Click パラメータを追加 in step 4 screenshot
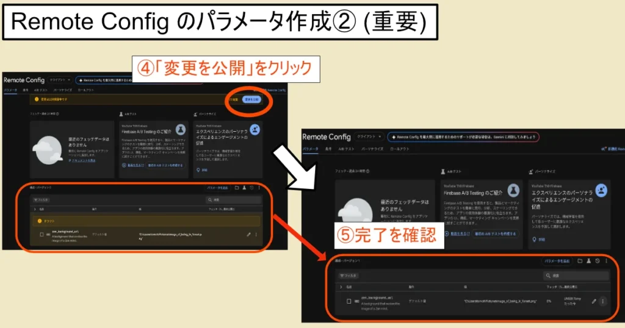This screenshot has width=625, height=328. (x=217, y=188)
